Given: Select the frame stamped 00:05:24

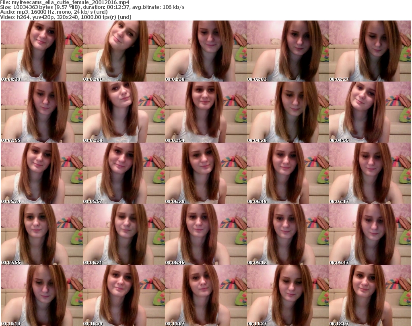Looking at the screenshot, I should [x=42, y=173].
